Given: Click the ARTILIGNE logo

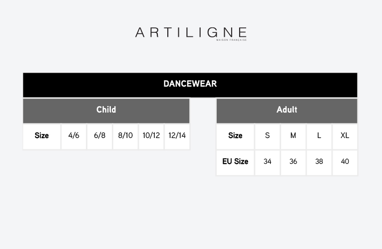Looking at the screenshot, I should click(191, 33).
